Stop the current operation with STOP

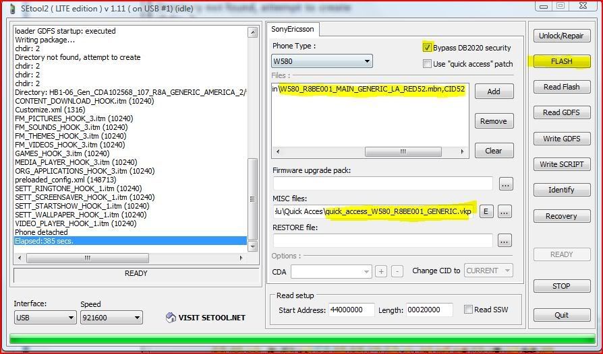(x=562, y=286)
